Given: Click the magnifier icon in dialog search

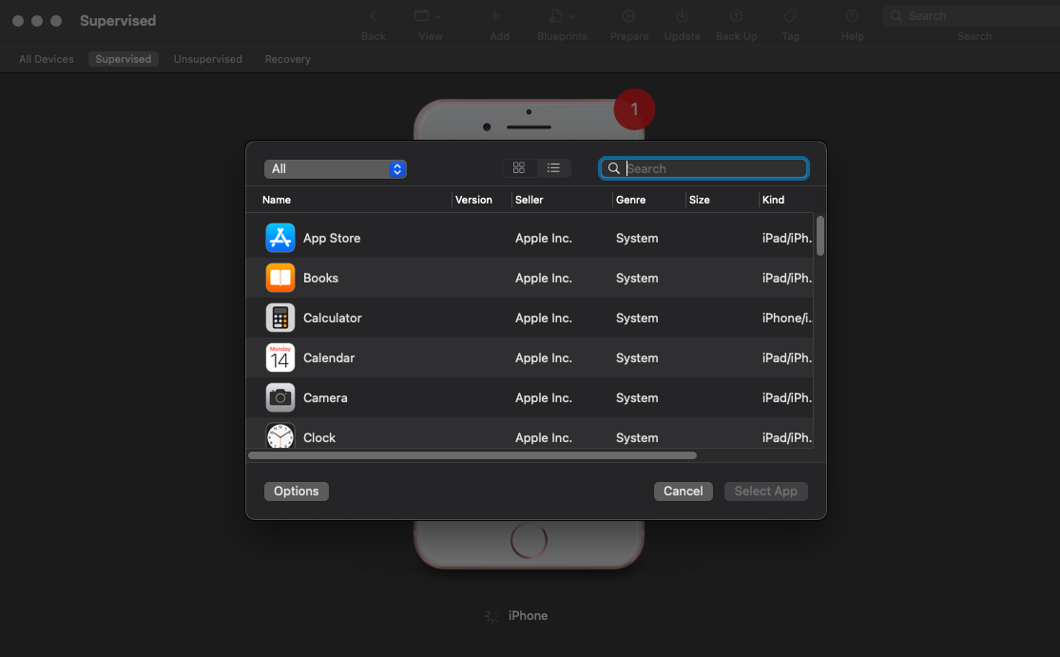Looking at the screenshot, I should click(614, 168).
